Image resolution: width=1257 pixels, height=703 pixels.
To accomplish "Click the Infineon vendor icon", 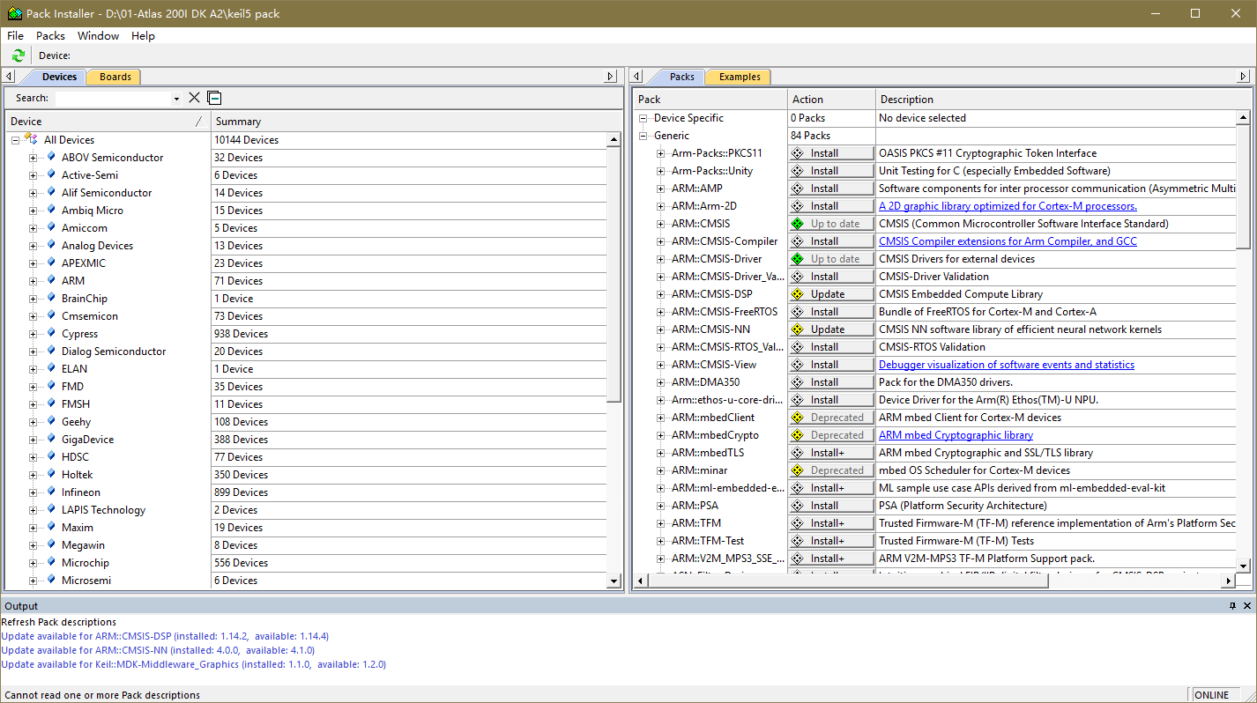I will point(51,492).
